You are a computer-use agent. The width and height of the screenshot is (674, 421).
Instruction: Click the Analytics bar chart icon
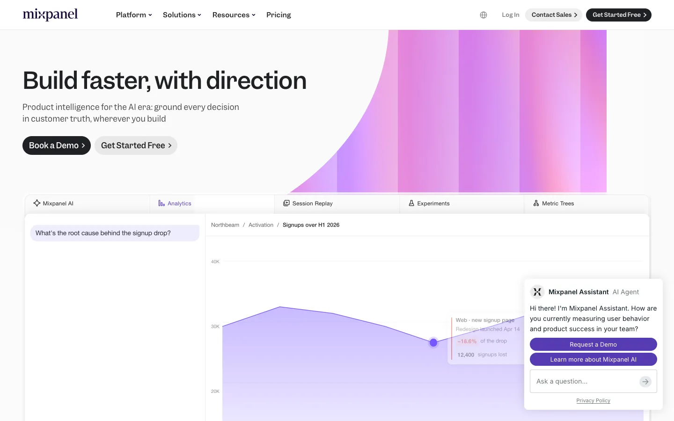click(x=161, y=203)
